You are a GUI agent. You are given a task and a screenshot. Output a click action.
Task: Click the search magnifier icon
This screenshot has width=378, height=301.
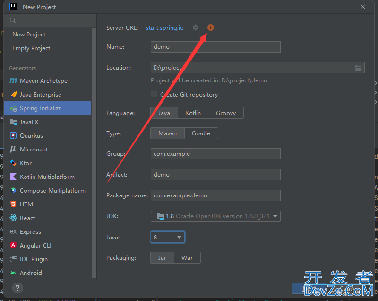click(13, 20)
